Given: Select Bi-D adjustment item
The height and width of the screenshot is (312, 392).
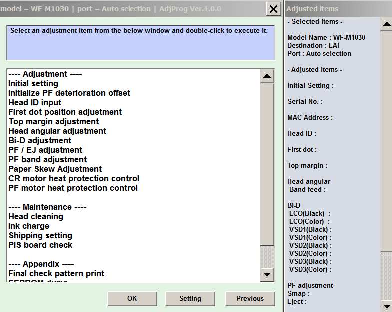Looking at the screenshot, I should click(40, 140).
